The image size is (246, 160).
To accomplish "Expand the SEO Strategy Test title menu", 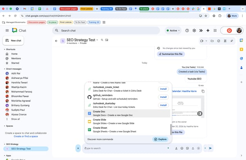I will coord(97,40).
